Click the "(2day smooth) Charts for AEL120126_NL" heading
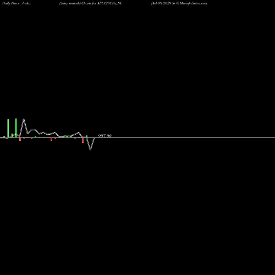The image size is (275, 275). click(91, 3)
